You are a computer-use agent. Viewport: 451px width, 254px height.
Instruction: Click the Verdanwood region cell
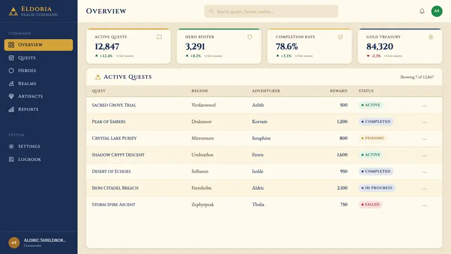[204, 105]
